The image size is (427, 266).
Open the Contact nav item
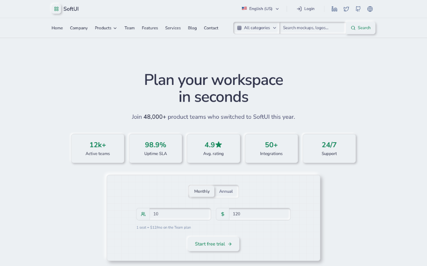211,28
